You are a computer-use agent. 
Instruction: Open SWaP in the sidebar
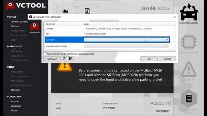(14, 40)
